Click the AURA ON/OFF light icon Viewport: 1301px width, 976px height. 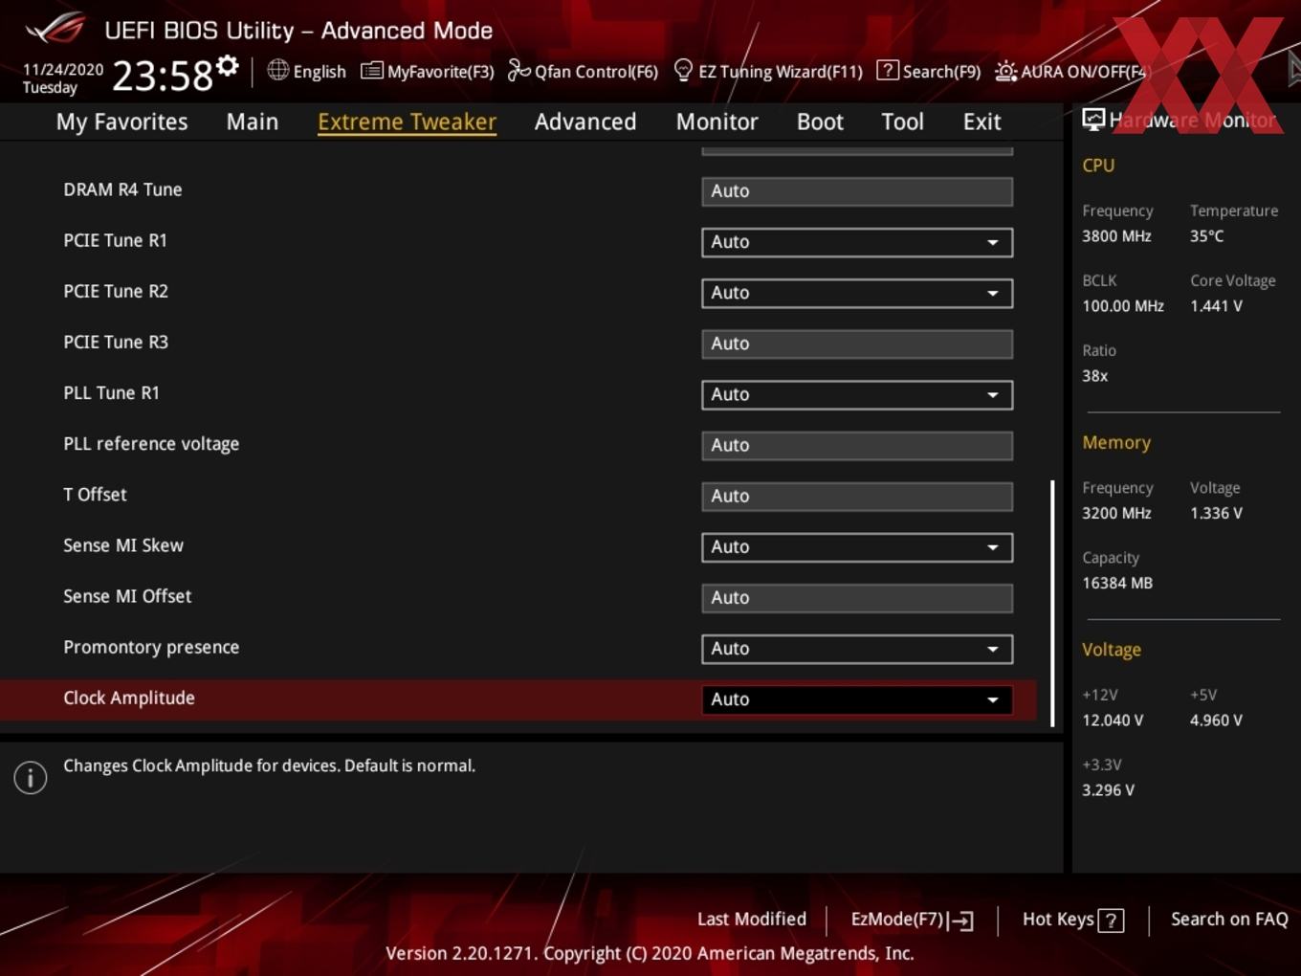pos(1005,71)
